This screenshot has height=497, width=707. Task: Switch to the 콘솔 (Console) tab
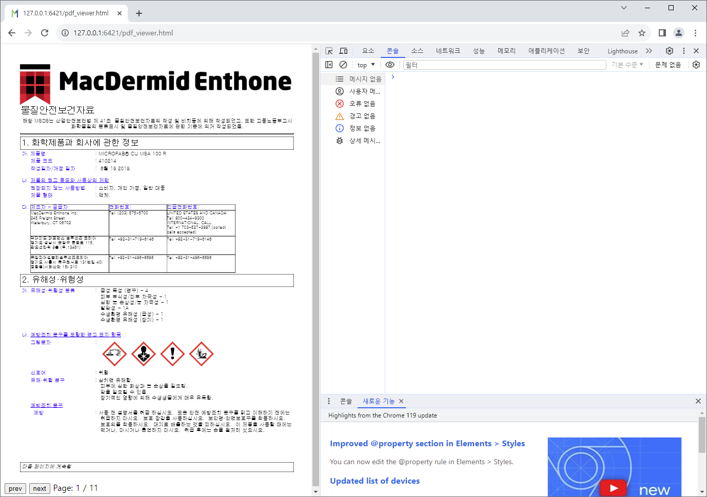(392, 51)
